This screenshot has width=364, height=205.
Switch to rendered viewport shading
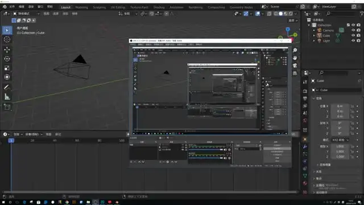pos(291,14)
